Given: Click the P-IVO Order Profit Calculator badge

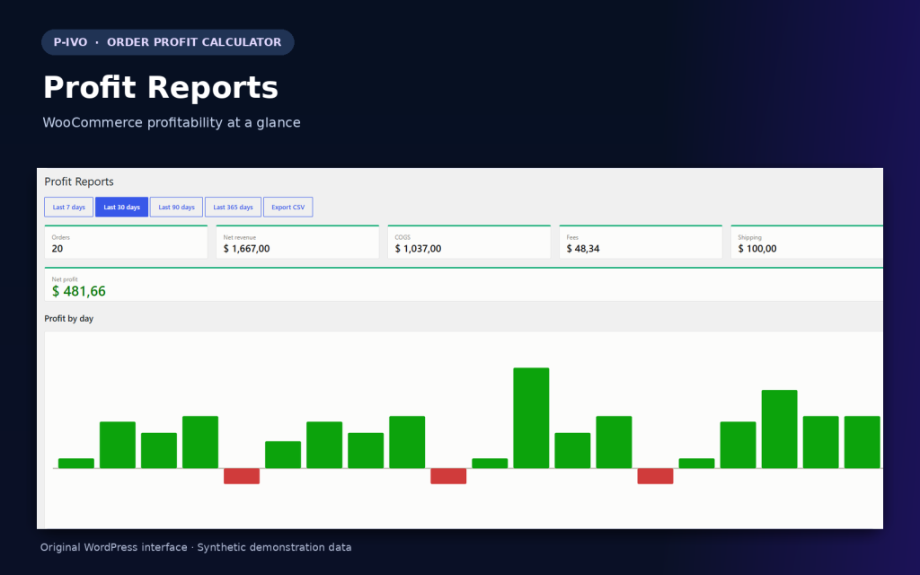Looking at the screenshot, I should (x=168, y=42).
